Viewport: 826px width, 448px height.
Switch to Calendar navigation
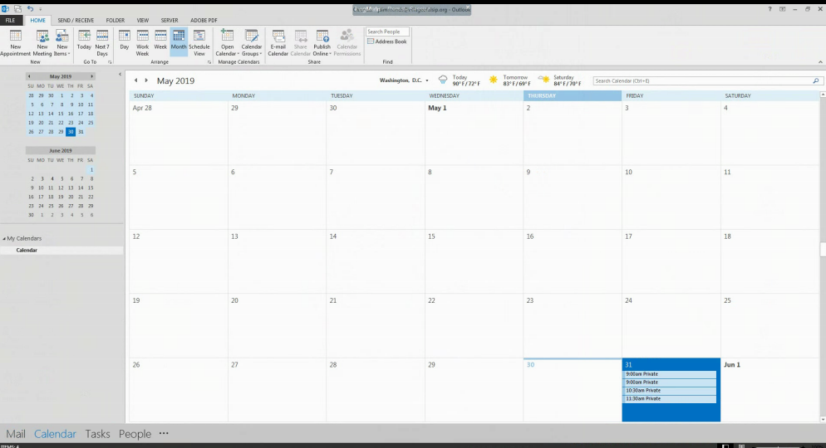click(55, 434)
